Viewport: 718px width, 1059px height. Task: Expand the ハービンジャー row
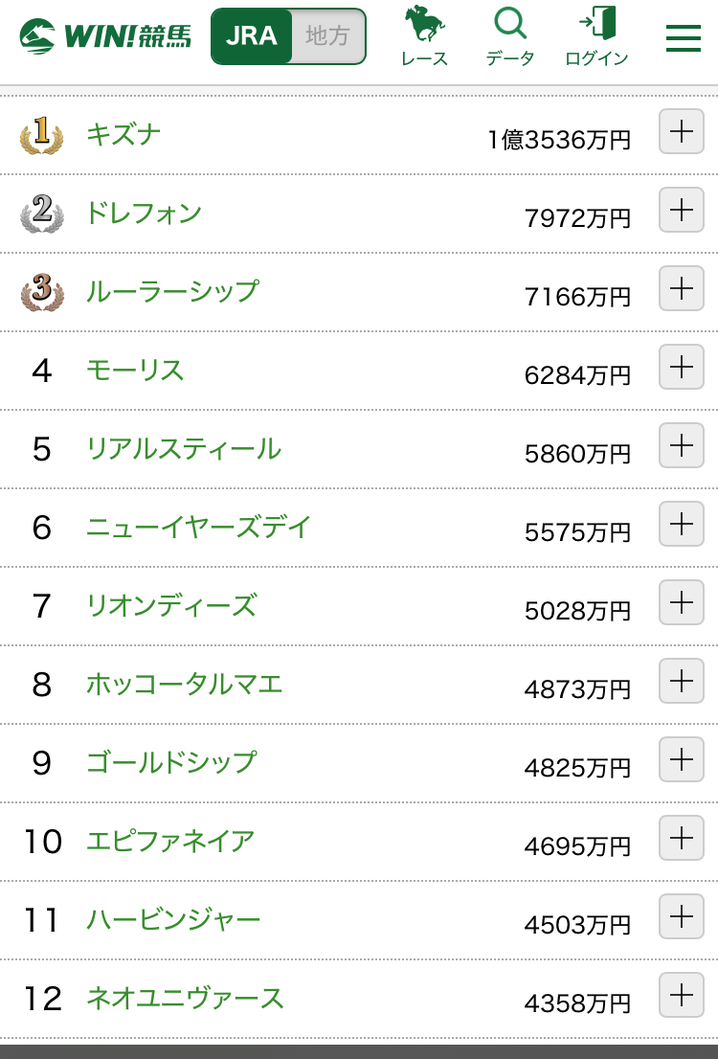pos(681,916)
